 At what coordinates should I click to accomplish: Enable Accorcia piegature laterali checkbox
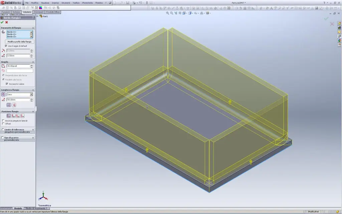click(3, 120)
